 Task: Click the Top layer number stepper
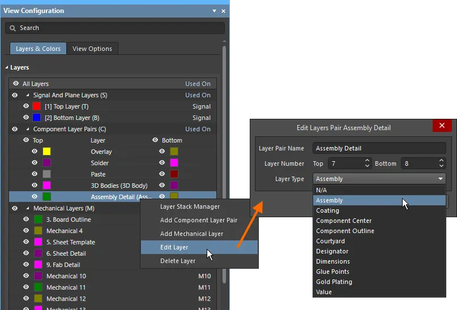coord(367,163)
